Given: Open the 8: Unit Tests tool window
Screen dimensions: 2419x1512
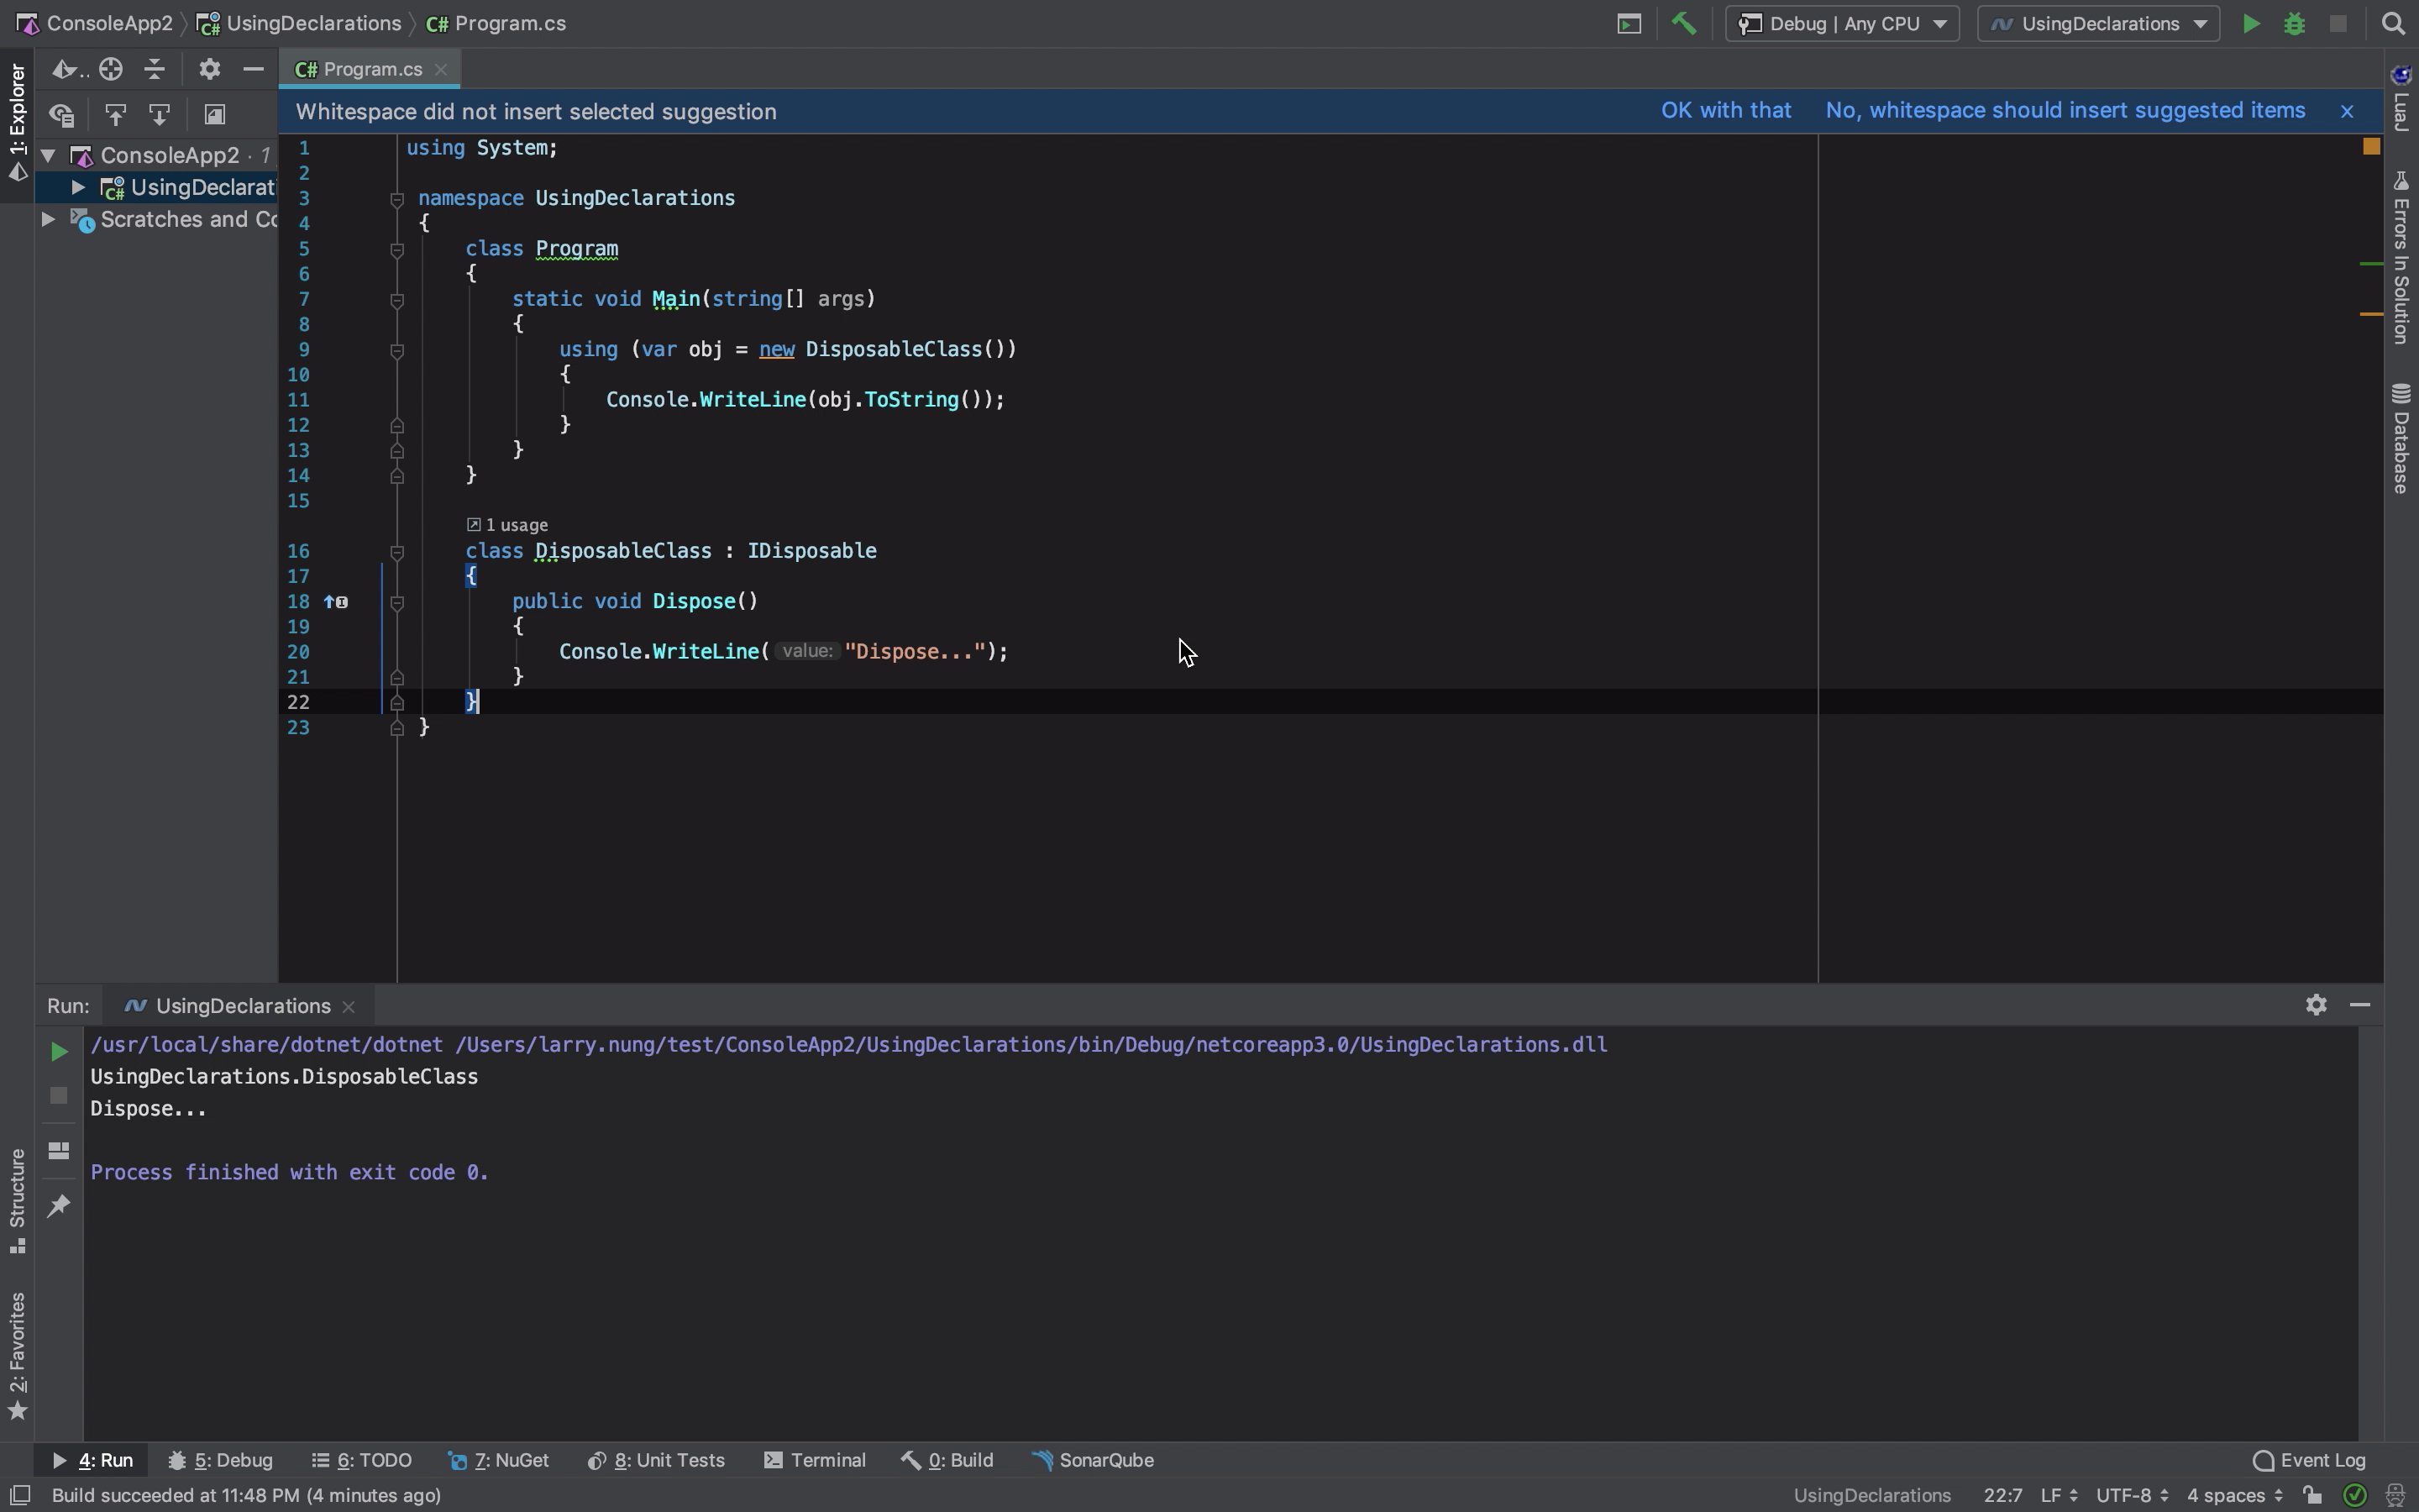Looking at the screenshot, I should pos(657,1461).
